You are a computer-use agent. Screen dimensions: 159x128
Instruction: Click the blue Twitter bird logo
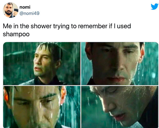click(154, 7)
